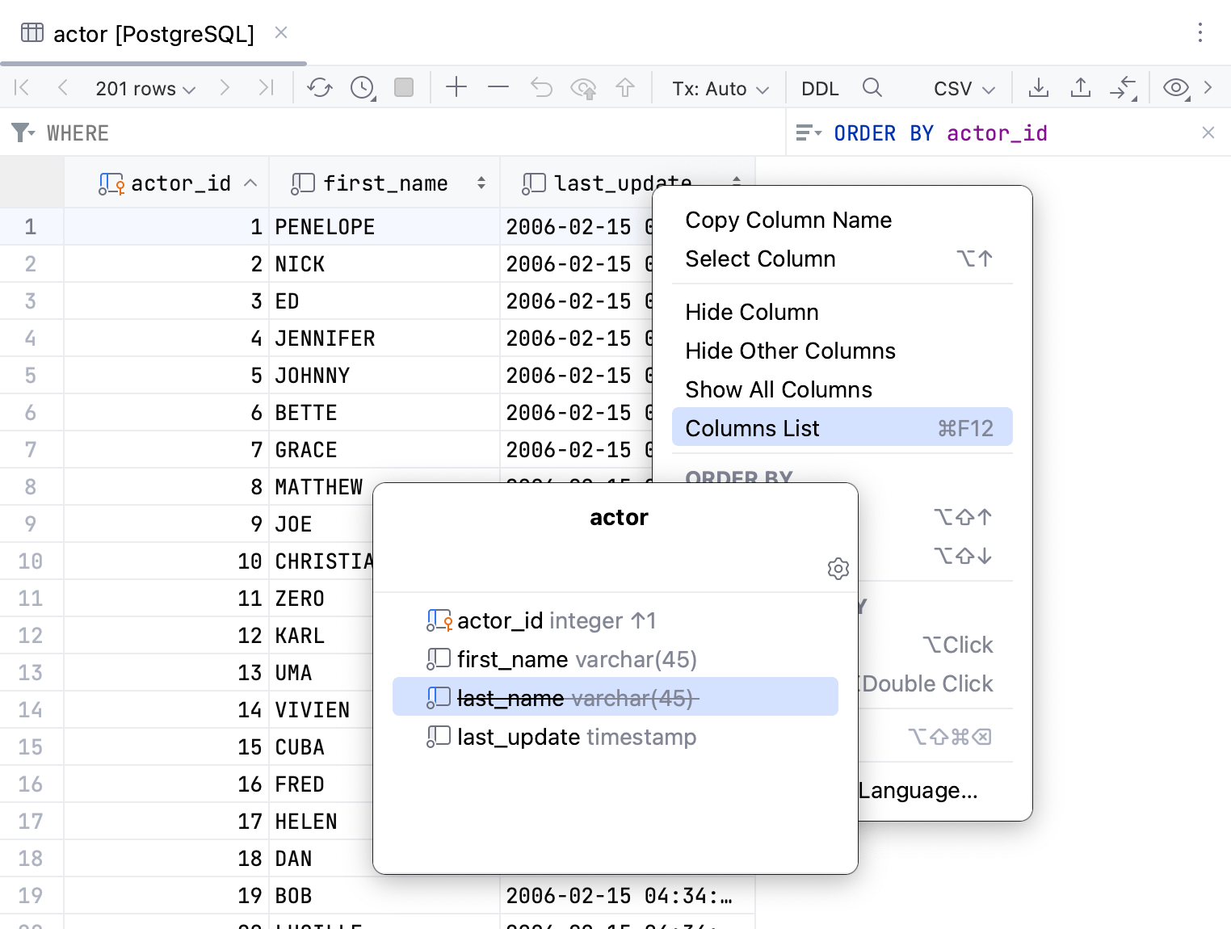The image size is (1231, 929).
Task: Click the revert changes undo icon
Action: tap(541, 87)
